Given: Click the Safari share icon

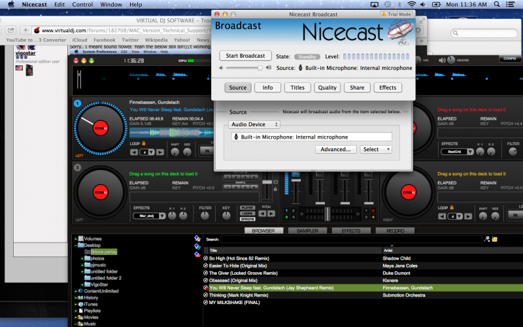Looking at the screenshot, I should (x=10, y=30).
